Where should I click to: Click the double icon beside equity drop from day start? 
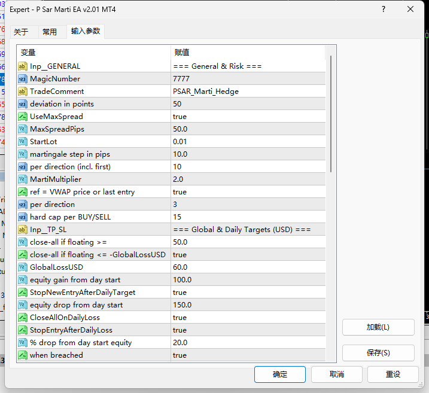pos(23,305)
